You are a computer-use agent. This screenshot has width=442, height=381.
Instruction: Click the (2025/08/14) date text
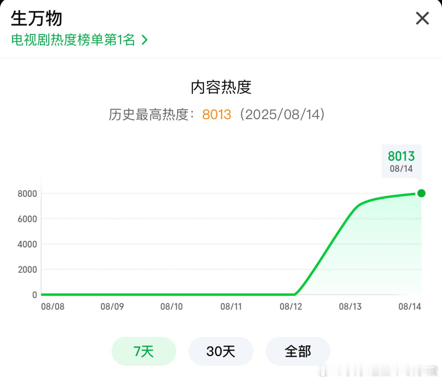click(x=282, y=115)
